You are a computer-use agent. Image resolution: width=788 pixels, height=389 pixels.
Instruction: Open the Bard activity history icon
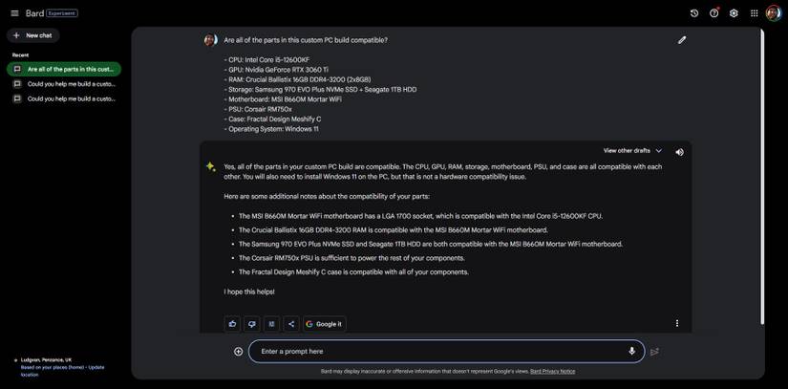[694, 13]
